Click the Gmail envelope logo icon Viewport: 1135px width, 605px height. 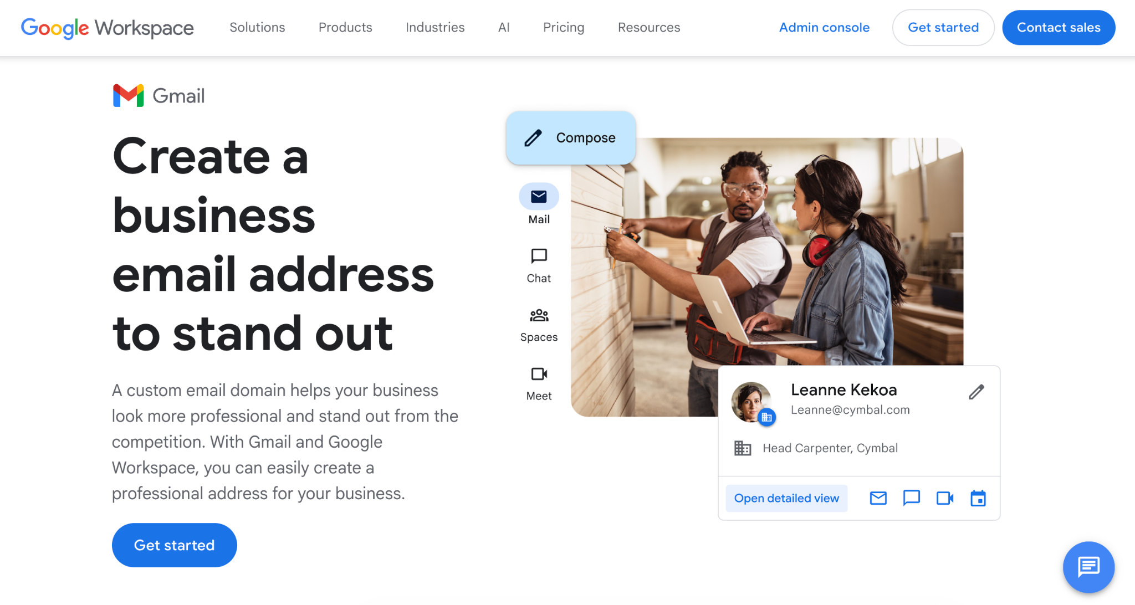coord(129,96)
